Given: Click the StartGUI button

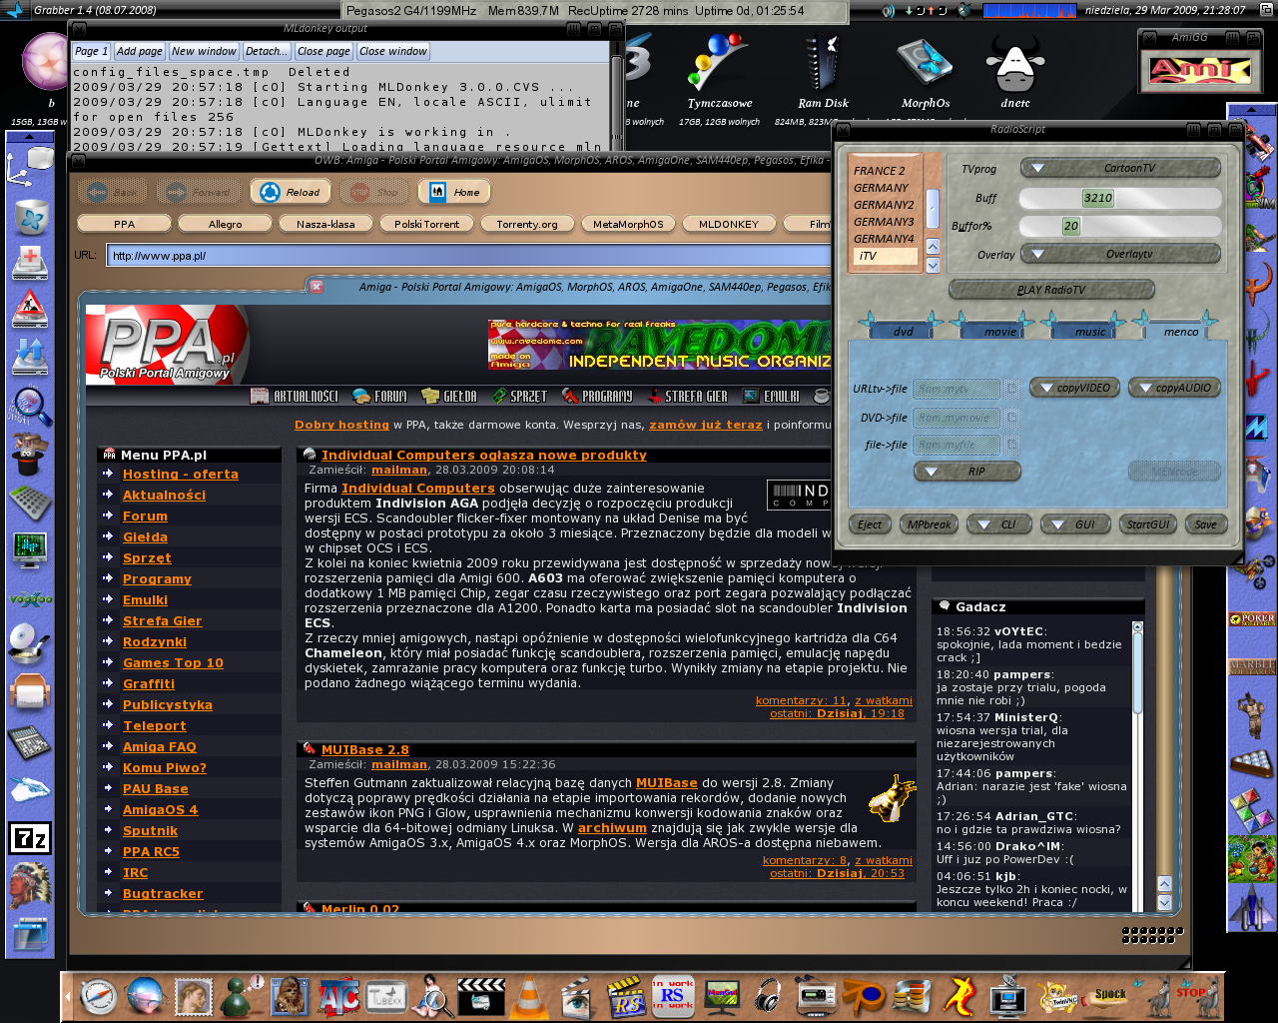Looking at the screenshot, I should tap(1147, 524).
